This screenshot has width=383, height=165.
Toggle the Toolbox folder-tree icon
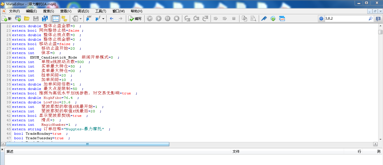(x=64, y=18)
